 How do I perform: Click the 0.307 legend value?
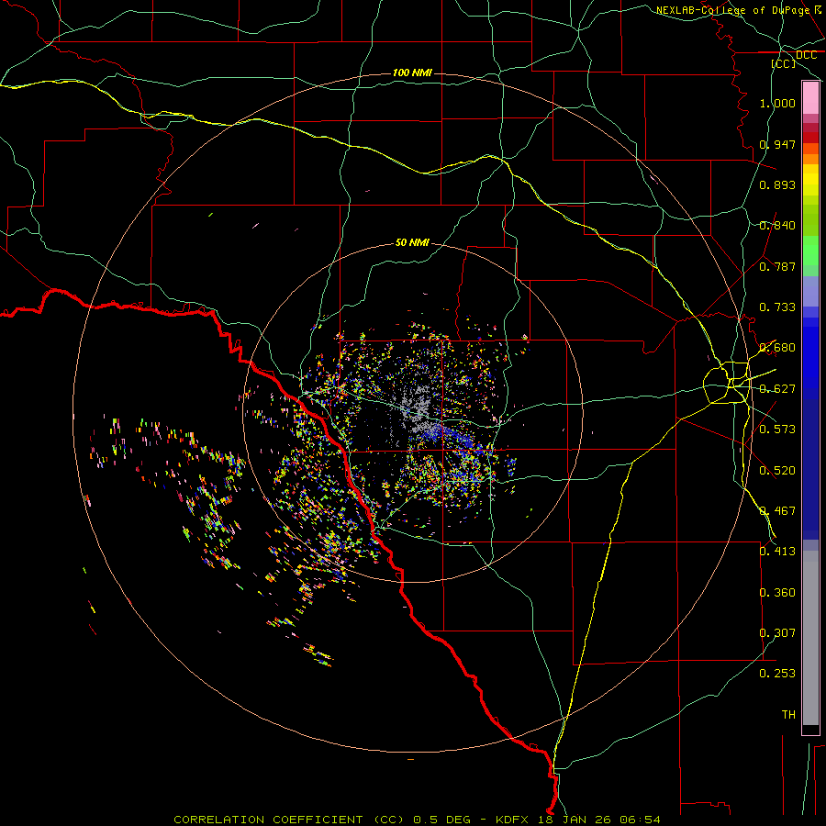(777, 633)
